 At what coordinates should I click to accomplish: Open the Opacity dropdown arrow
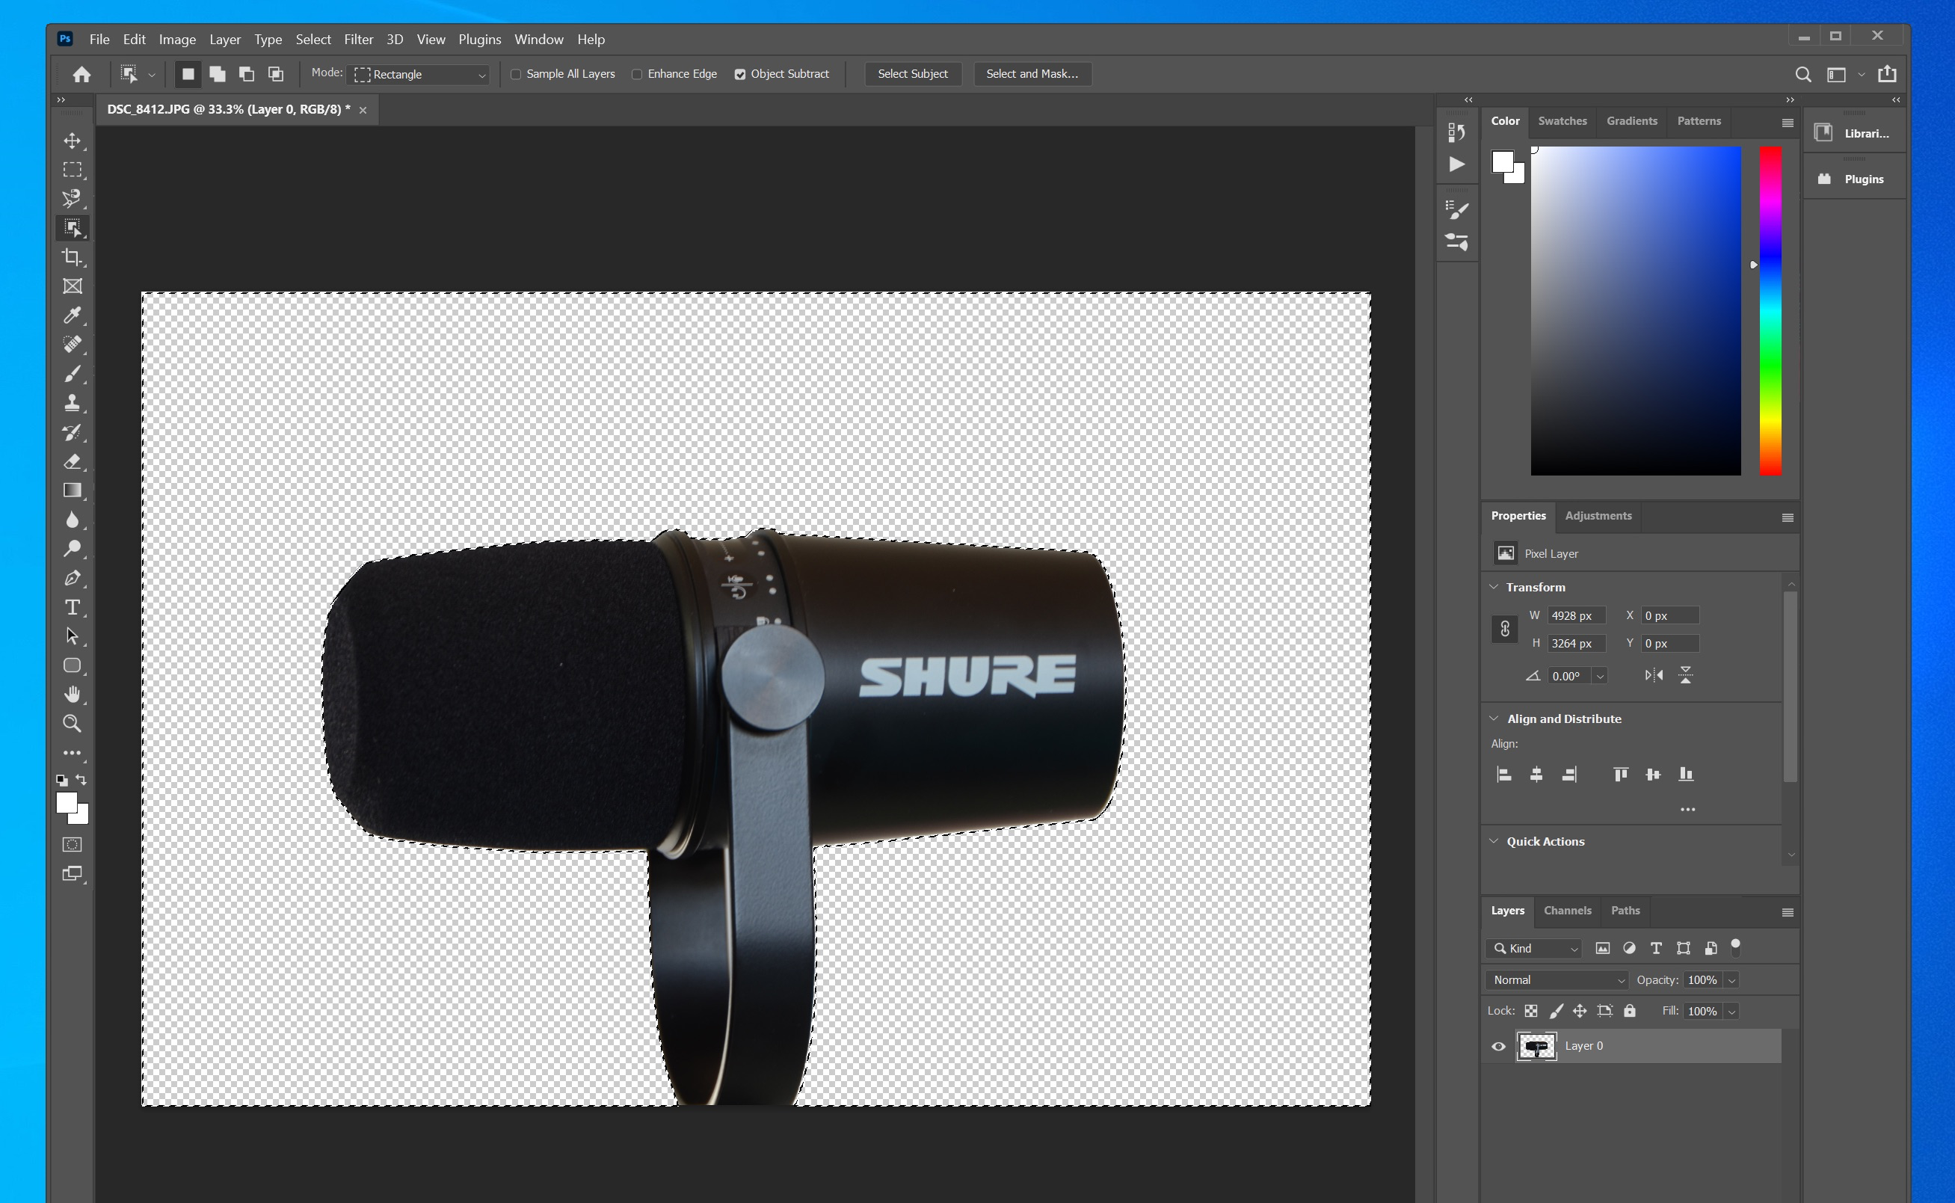pos(1732,980)
